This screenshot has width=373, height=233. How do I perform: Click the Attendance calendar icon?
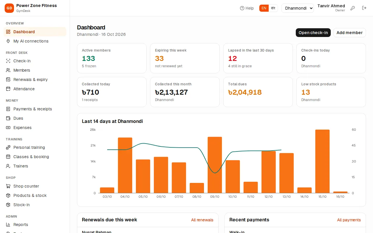tap(8, 89)
